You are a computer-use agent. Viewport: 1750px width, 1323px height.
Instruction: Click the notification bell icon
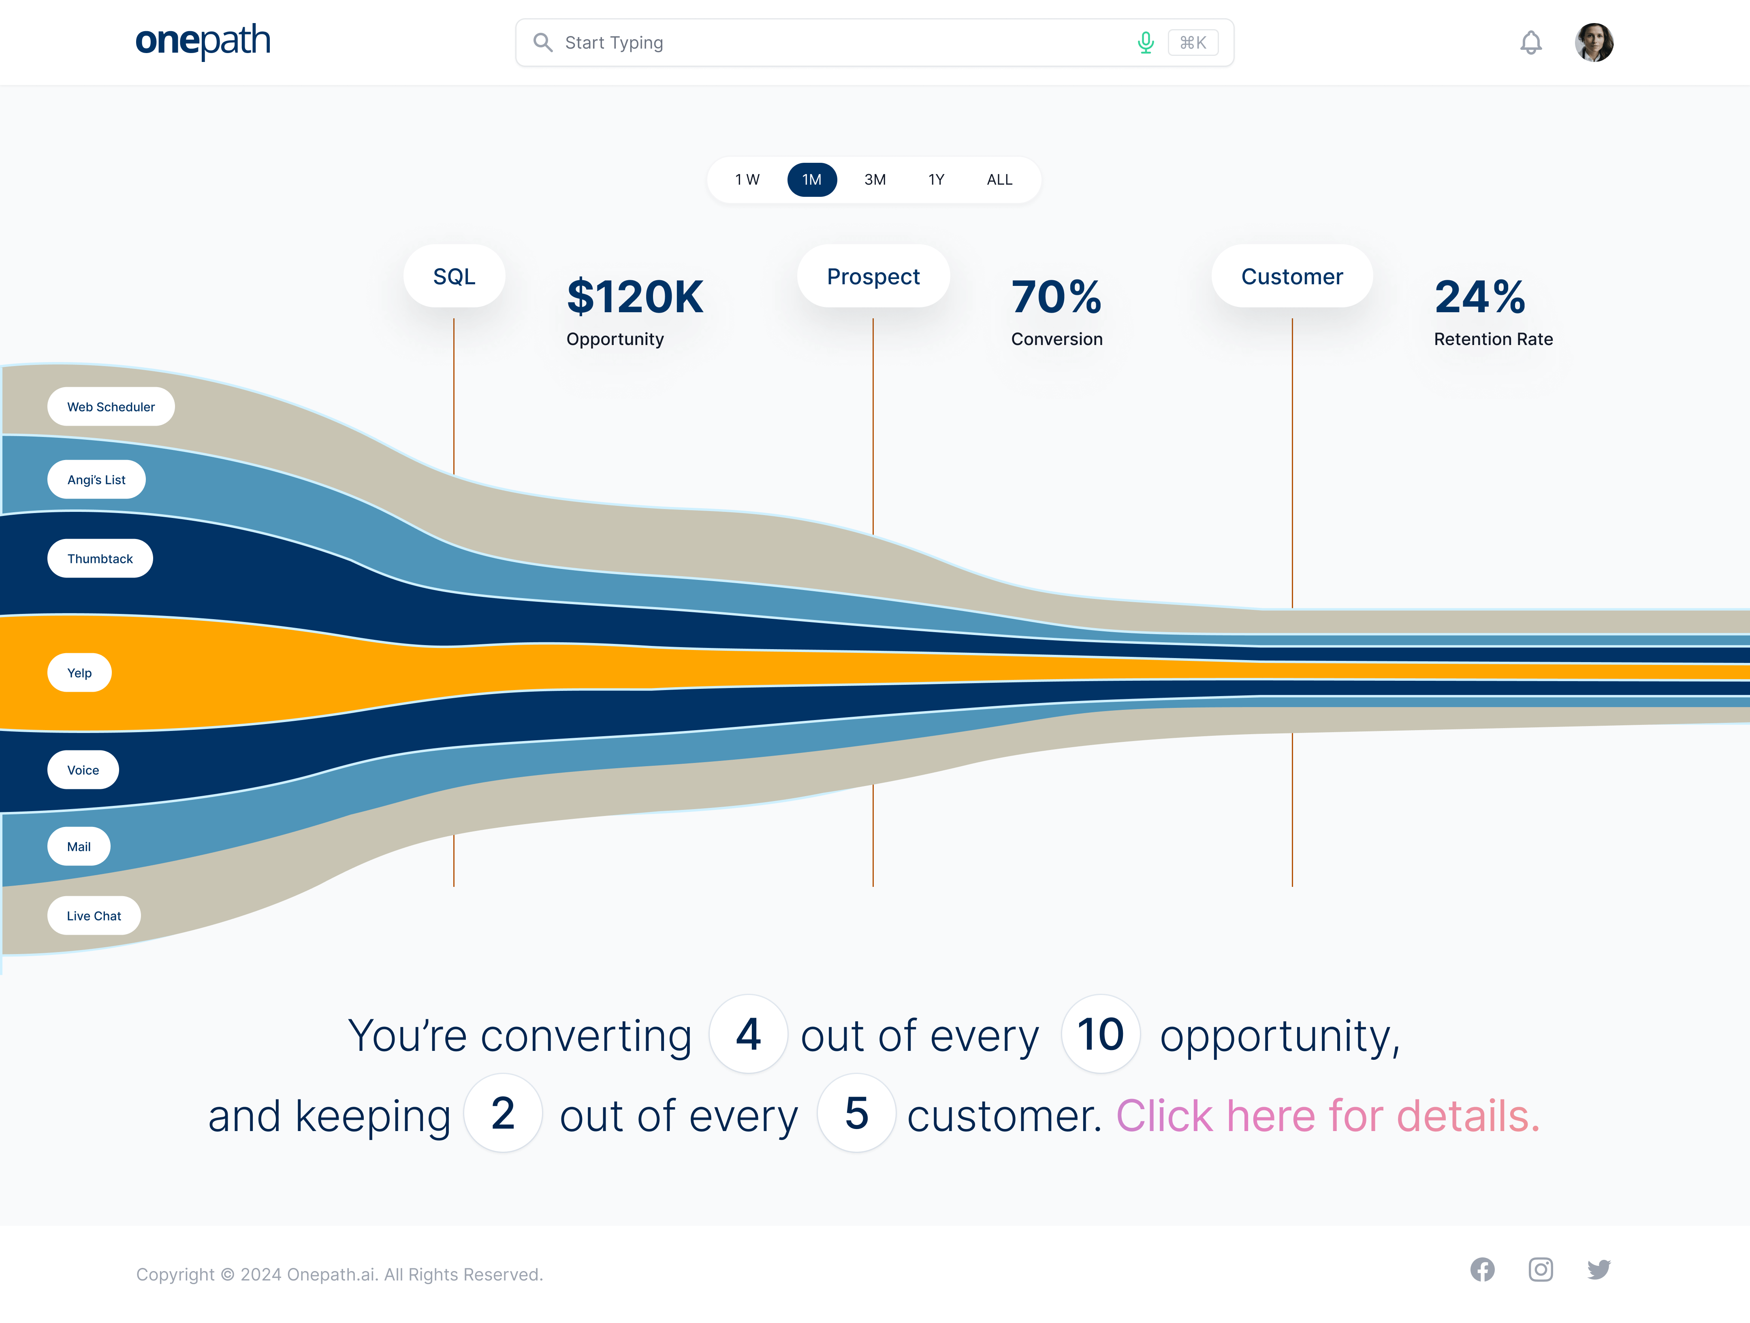click(1530, 42)
